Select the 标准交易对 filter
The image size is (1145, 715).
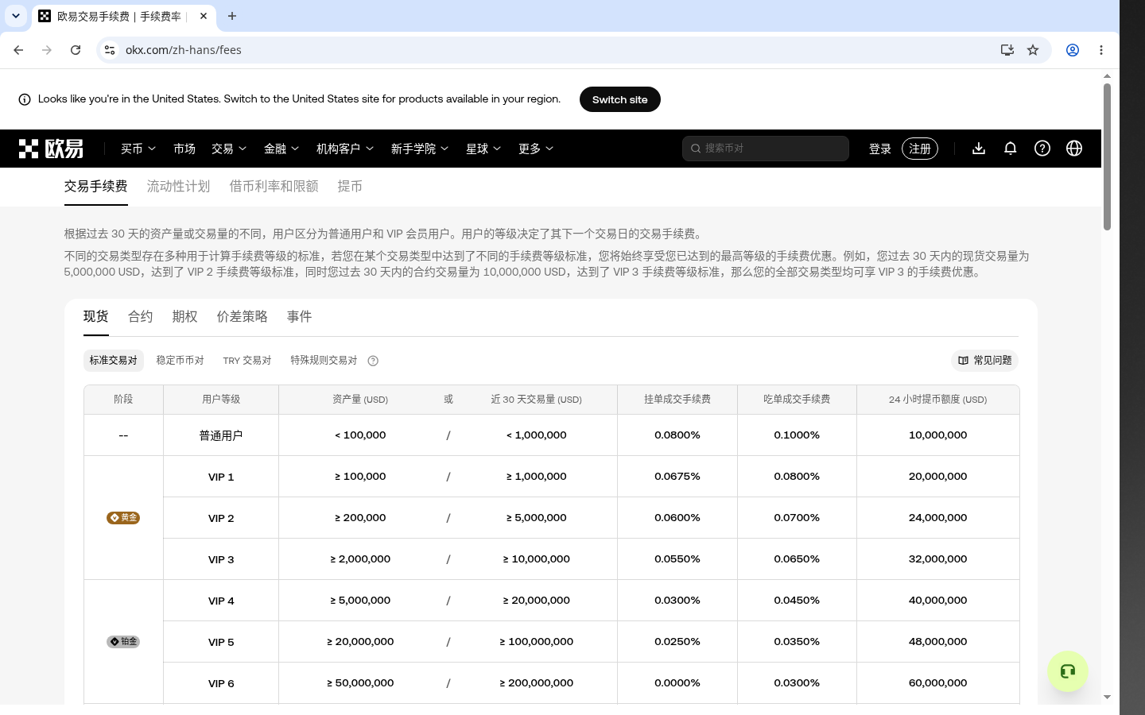pyautogui.click(x=114, y=361)
